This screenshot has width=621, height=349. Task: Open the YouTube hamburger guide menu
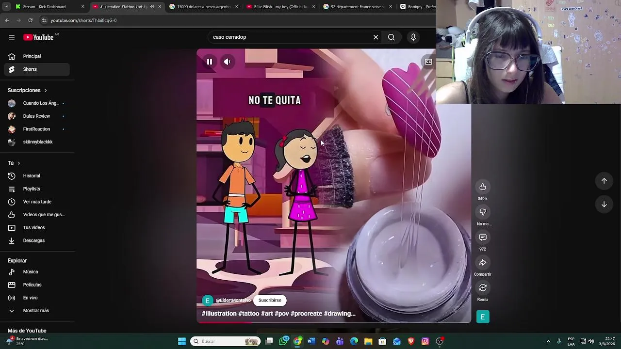pos(12,37)
